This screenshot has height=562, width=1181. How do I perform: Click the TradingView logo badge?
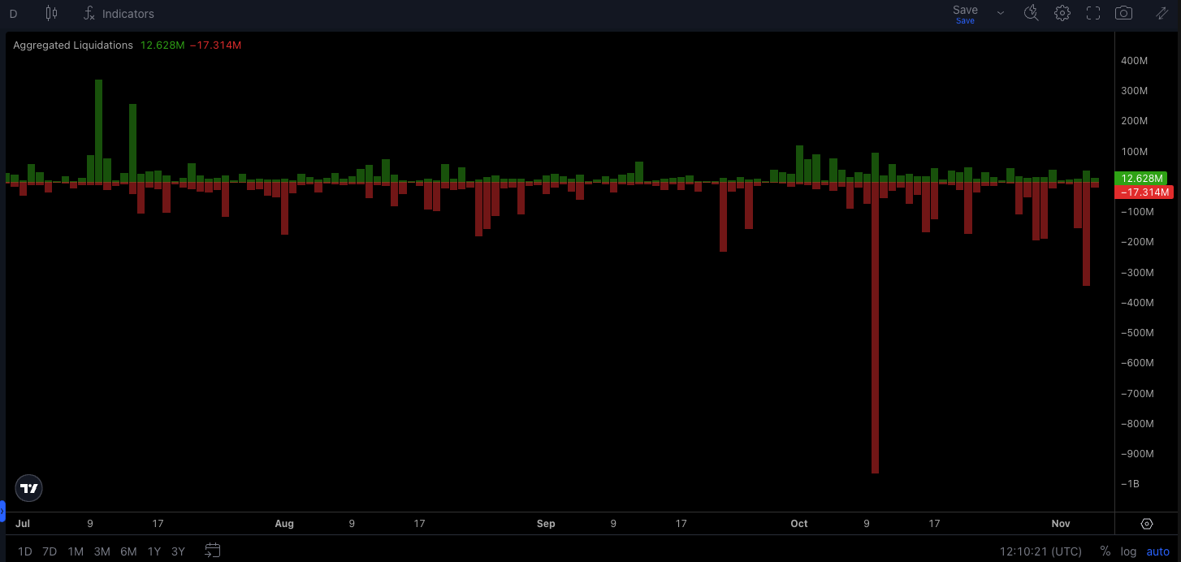pyautogui.click(x=29, y=488)
